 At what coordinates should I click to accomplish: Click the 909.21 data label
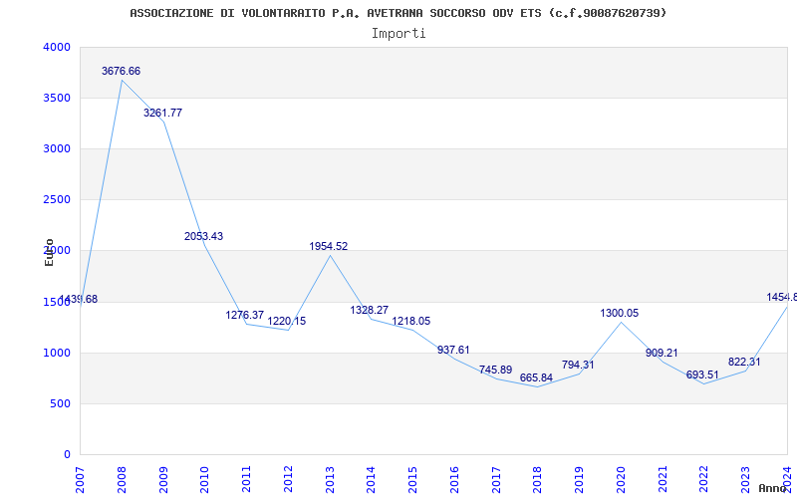(662, 353)
